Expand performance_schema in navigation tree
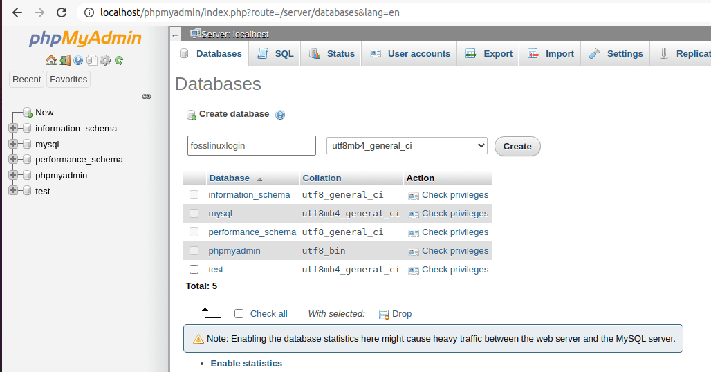Screen dimensions: 711x372 pos(13,160)
